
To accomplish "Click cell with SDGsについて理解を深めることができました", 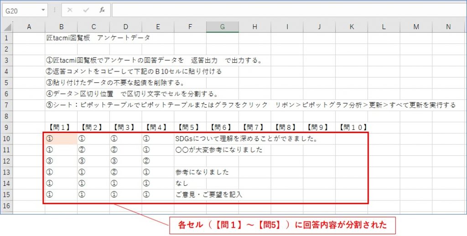I will pyautogui.click(x=246, y=139).
